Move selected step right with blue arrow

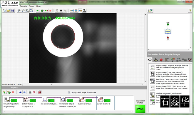(24, 92)
